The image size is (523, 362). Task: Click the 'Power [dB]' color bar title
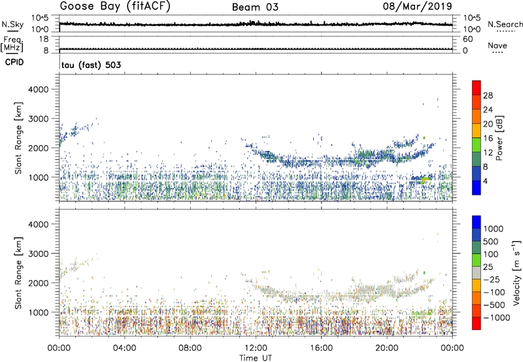click(x=499, y=138)
